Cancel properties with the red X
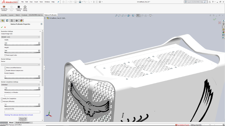This screenshot has width=225, height=126. point(5,27)
